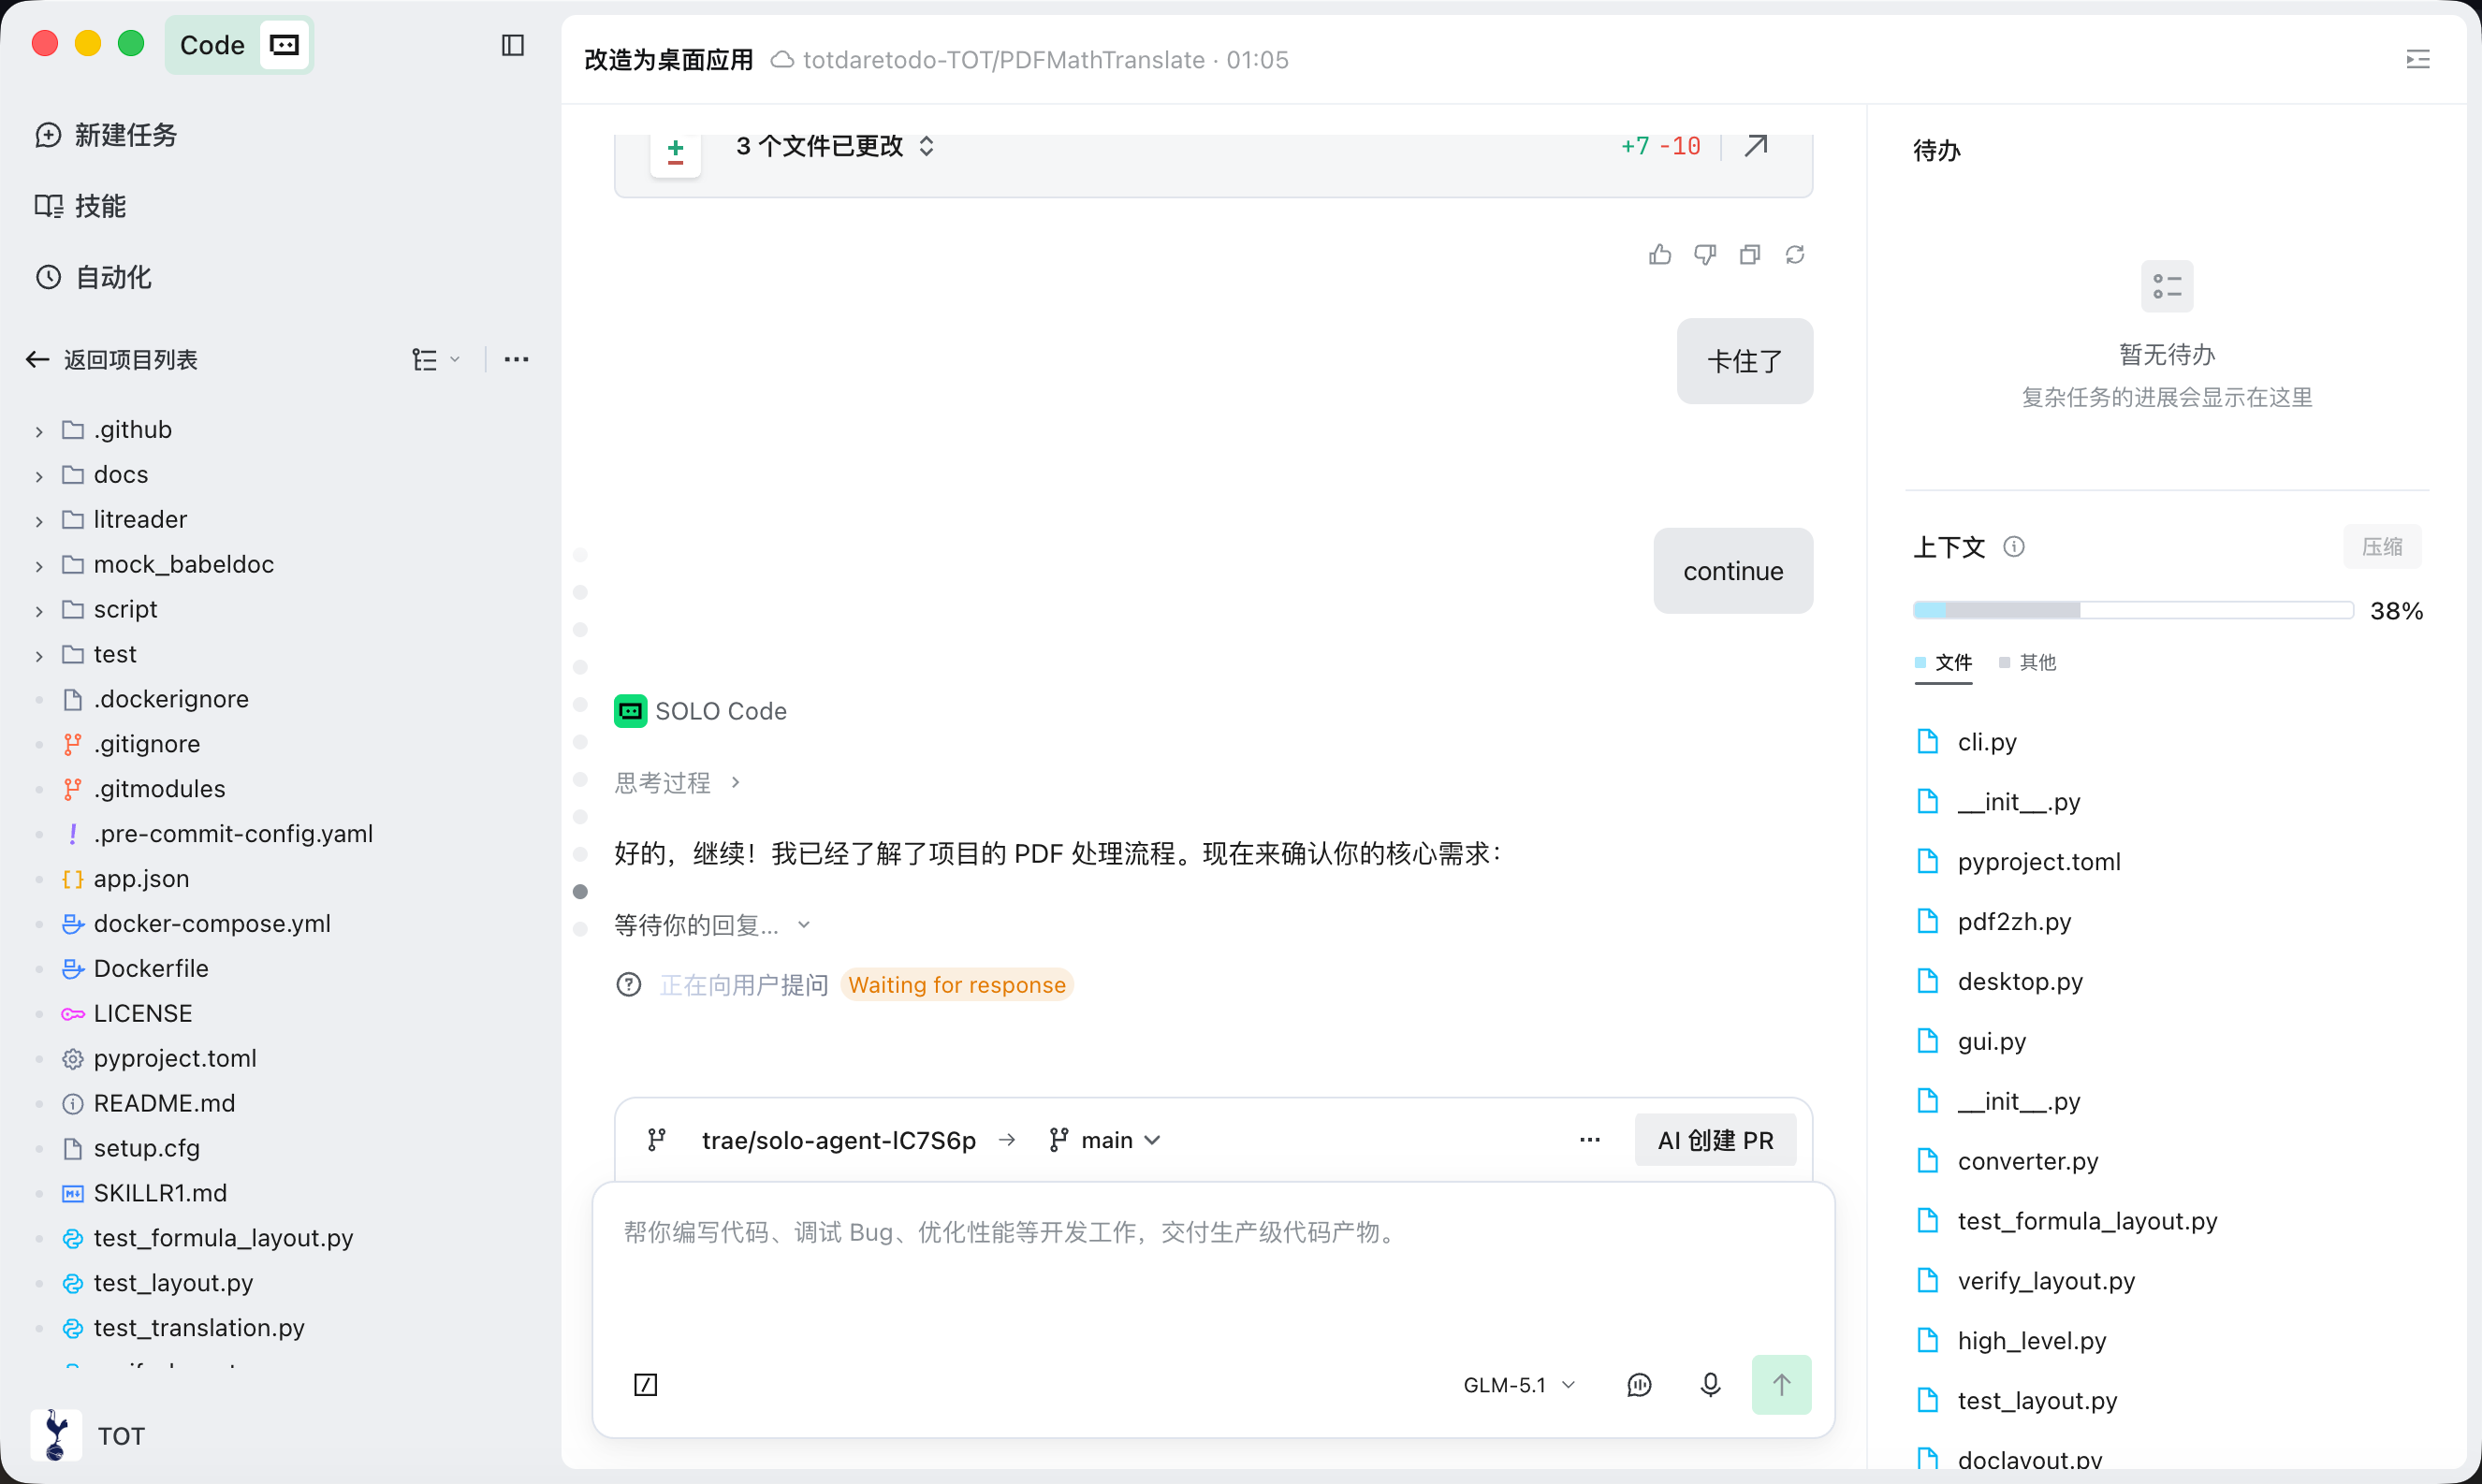Click the microphone voice input icon
The width and height of the screenshot is (2482, 1484).
point(1710,1384)
